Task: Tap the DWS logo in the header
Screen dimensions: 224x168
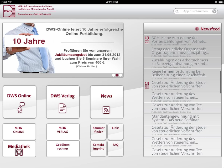Action: click(x=9, y=11)
